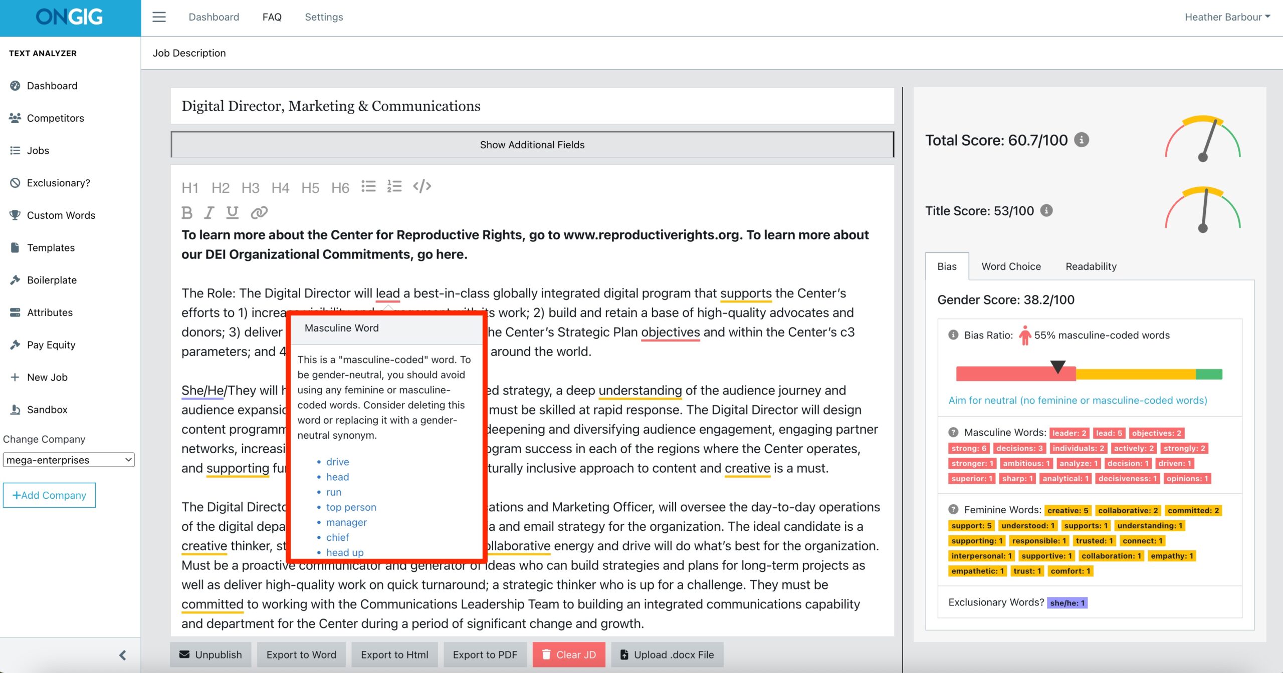Switch to the Readability tab

(1090, 266)
